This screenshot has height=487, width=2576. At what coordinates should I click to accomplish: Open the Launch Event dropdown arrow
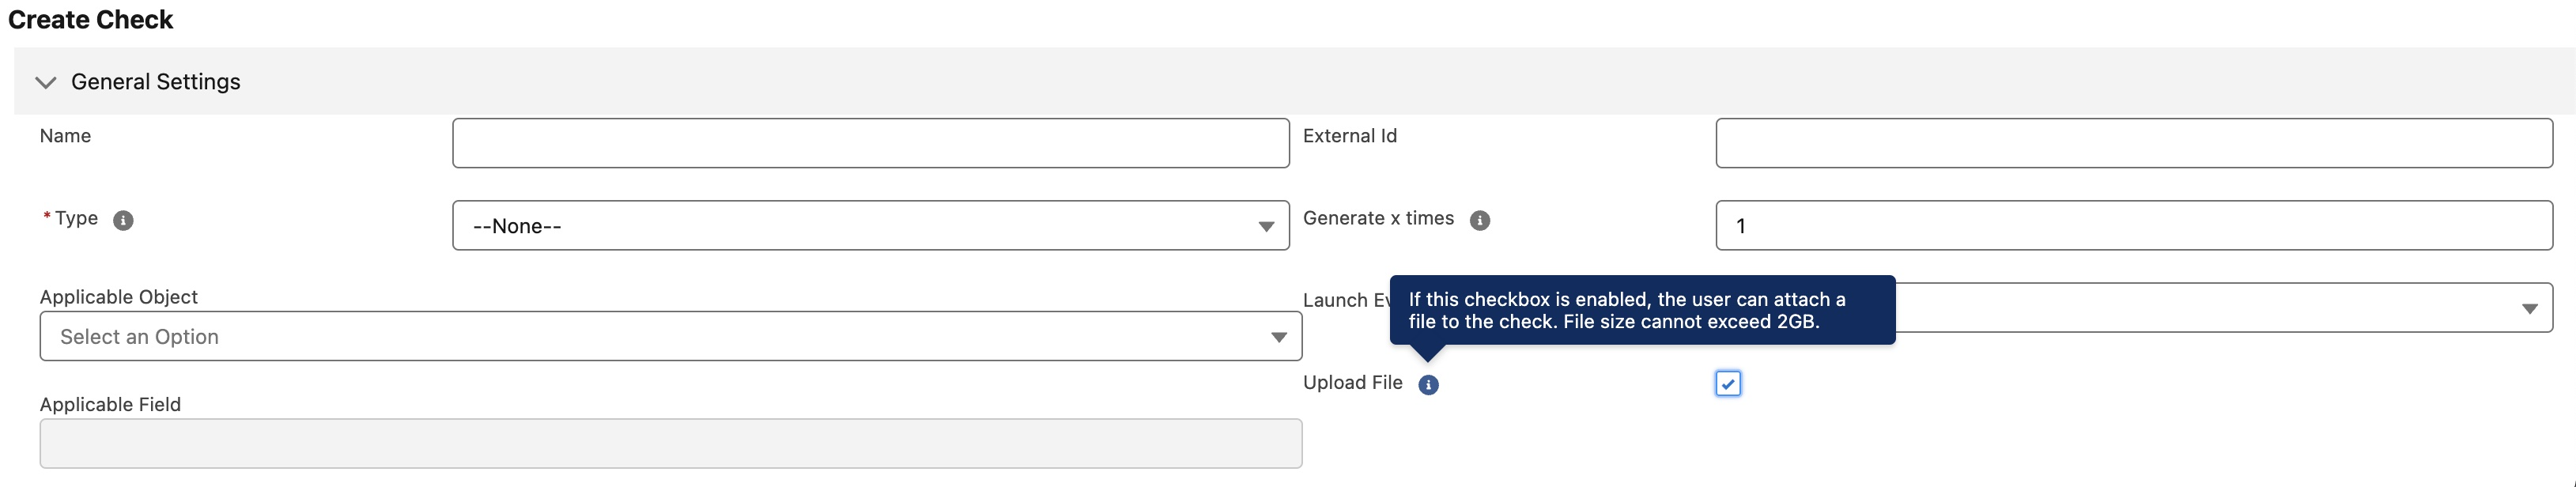(x=2529, y=309)
